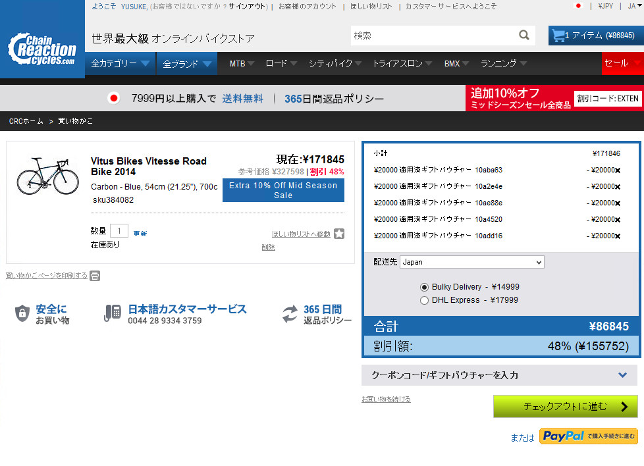Image resolution: width=644 pixels, height=466 pixels.
Task: Open the 配送先 Japan country dropdown
Action: (x=472, y=262)
